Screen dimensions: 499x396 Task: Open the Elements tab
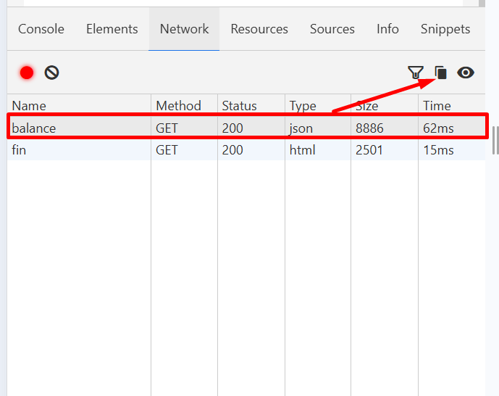pos(112,29)
